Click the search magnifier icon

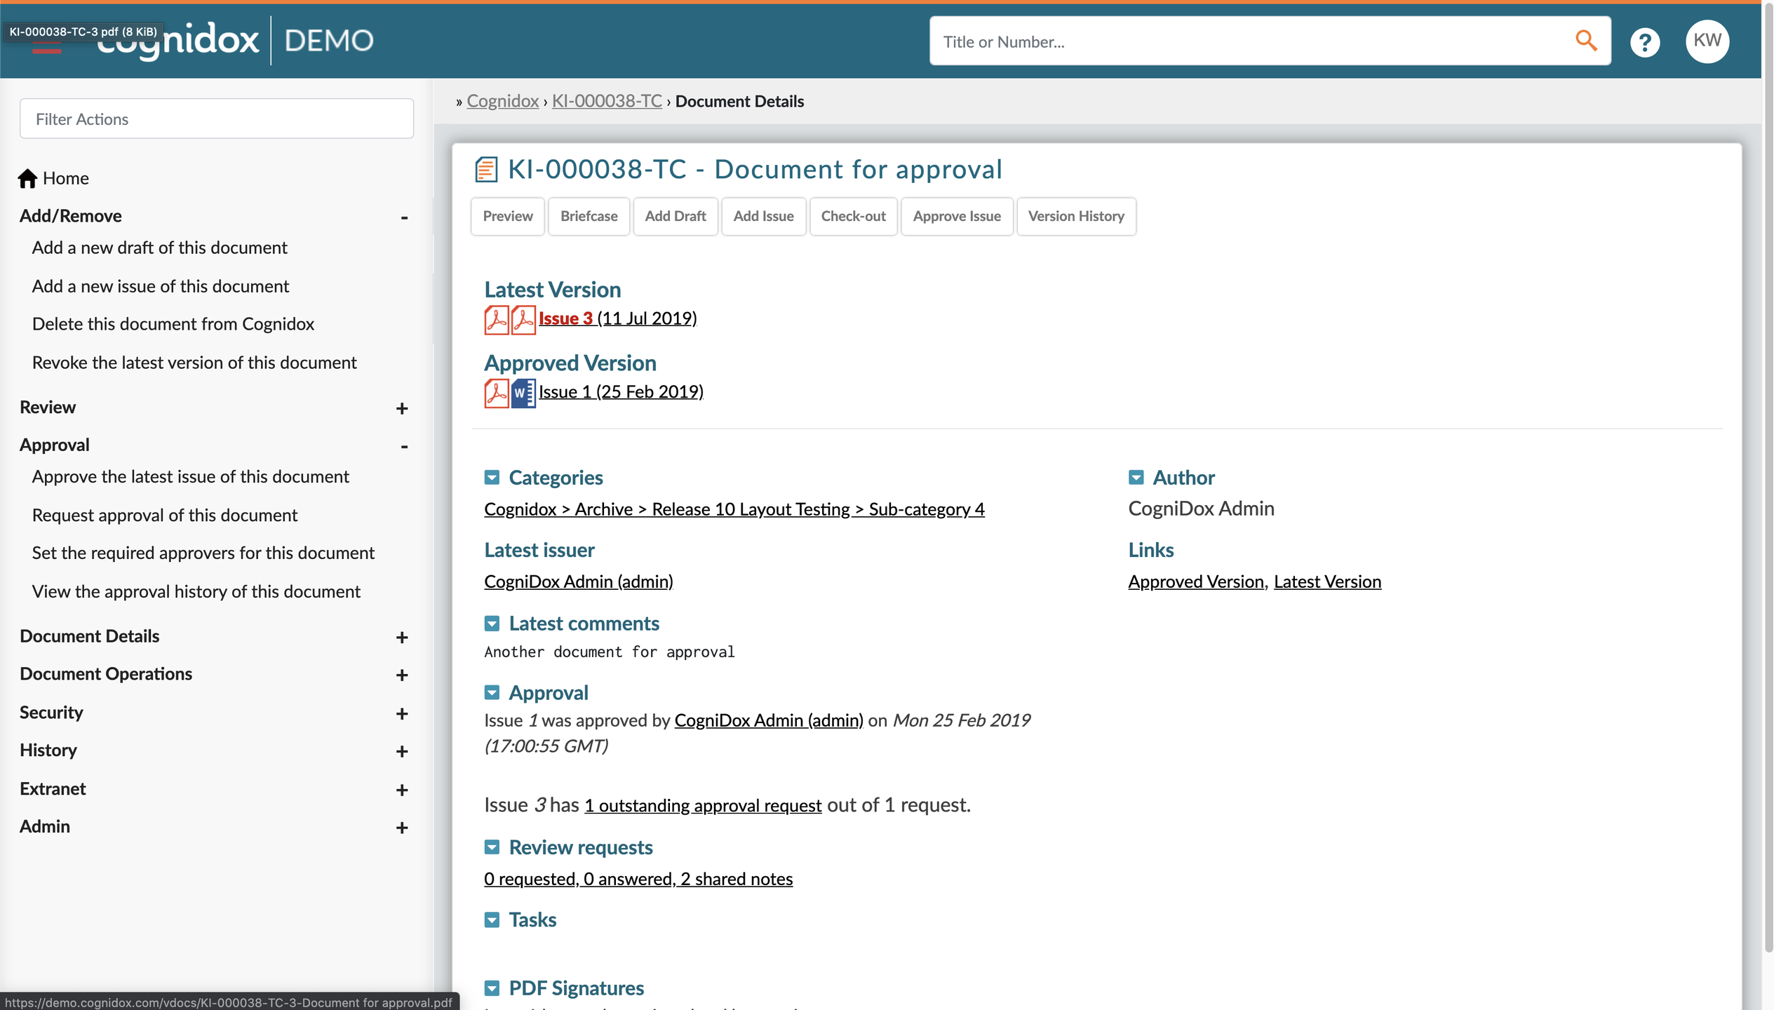click(x=1585, y=41)
